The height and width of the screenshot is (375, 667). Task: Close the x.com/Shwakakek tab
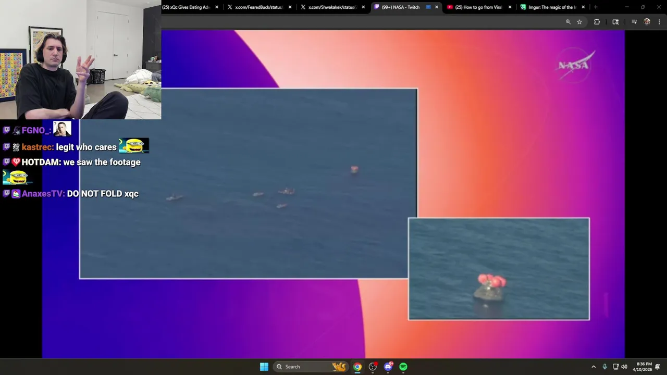(363, 7)
